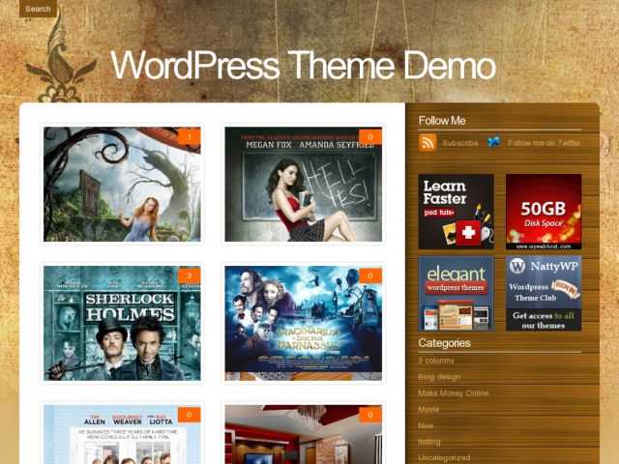Click comment badge on Allen Weaver Liotta poster

pyautogui.click(x=190, y=415)
